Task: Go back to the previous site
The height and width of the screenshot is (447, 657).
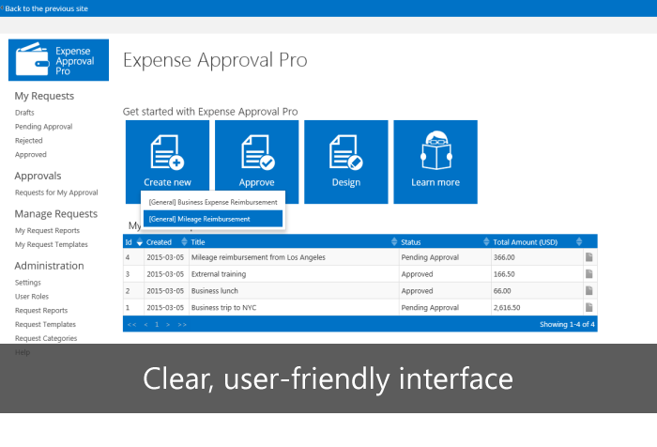Action: (x=46, y=8)
